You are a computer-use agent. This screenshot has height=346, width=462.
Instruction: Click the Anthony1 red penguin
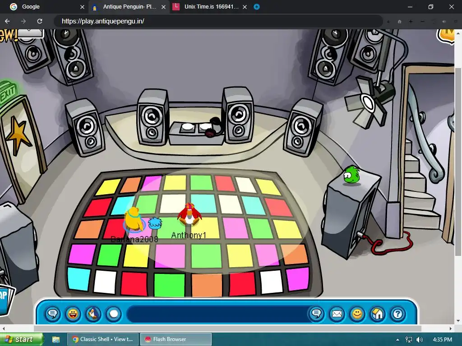[x=189, y=214]
